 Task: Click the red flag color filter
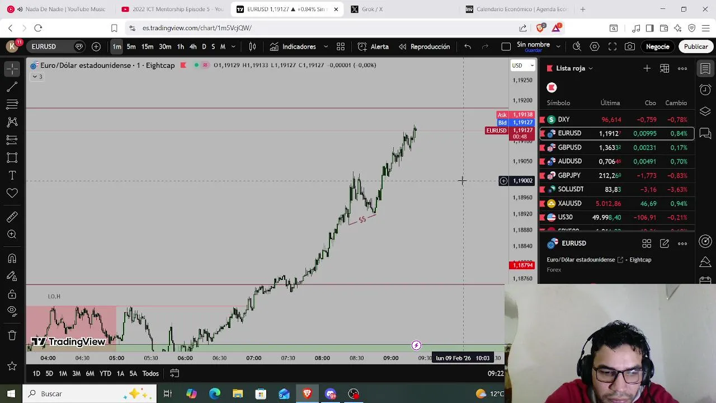[x=552, y=87]
